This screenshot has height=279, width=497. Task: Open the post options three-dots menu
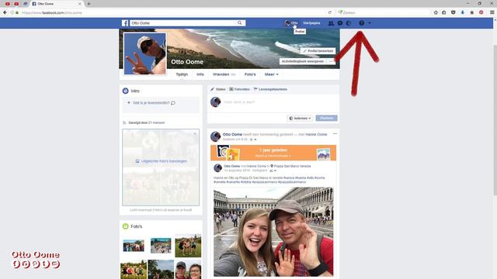point(335,134)
